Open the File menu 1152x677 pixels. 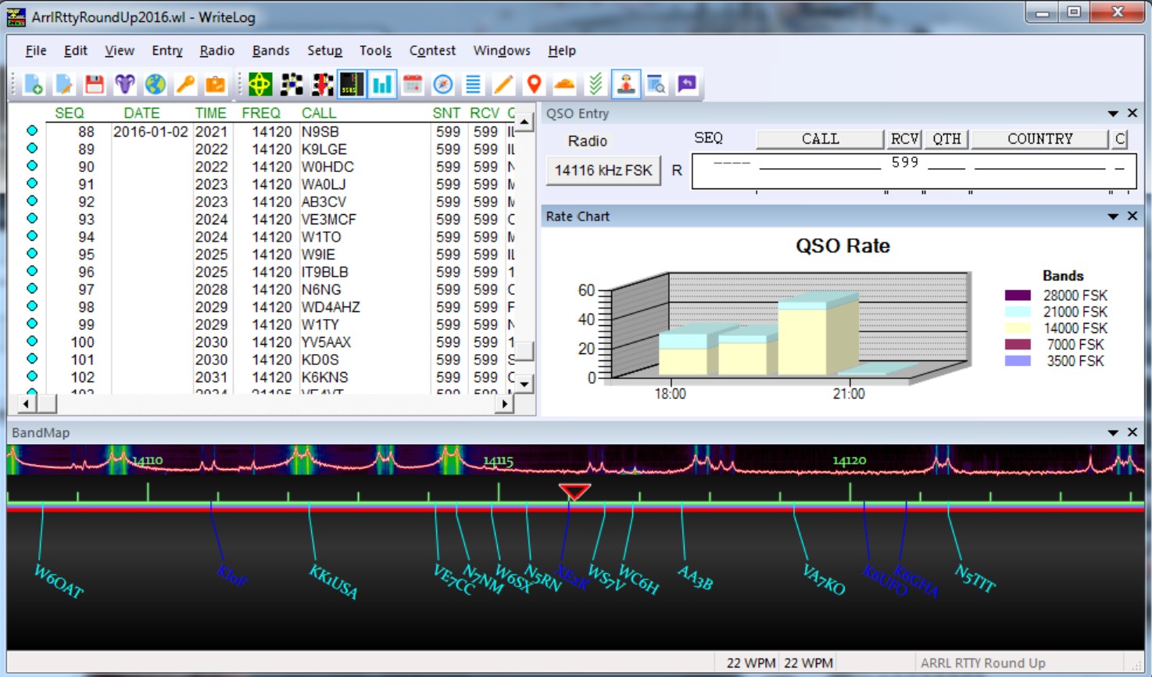36,51
